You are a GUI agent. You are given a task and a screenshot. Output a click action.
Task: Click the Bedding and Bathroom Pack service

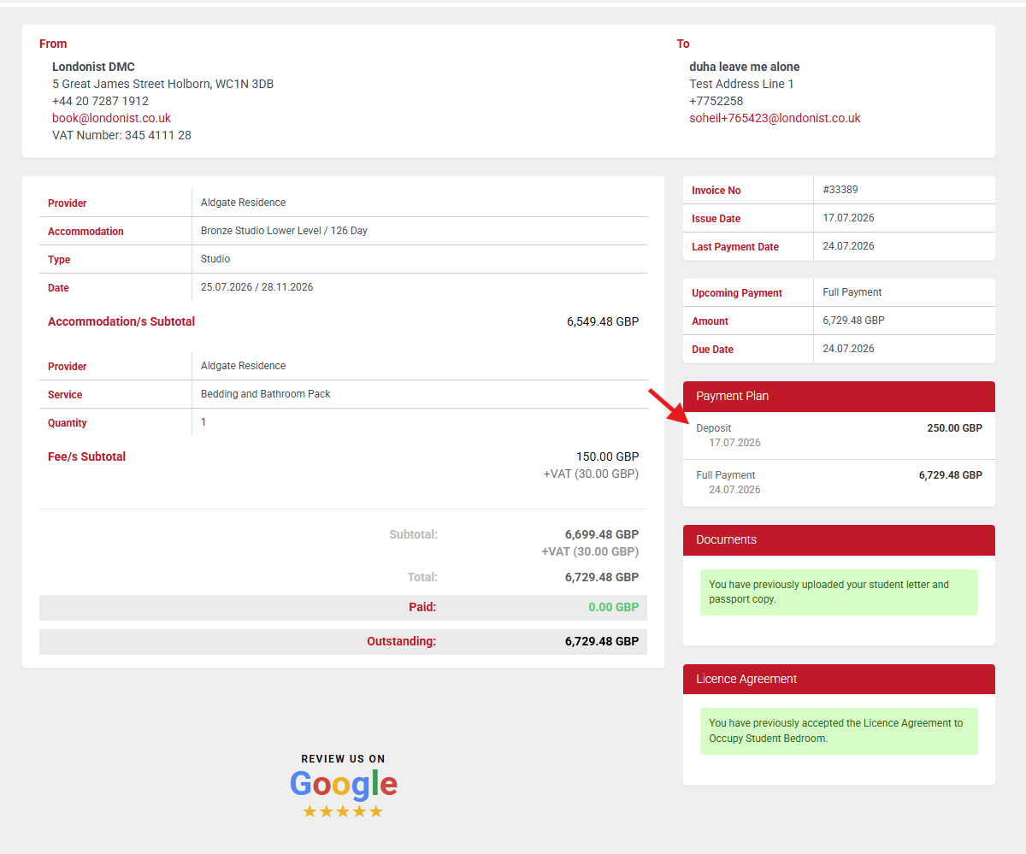coord(265,394)
